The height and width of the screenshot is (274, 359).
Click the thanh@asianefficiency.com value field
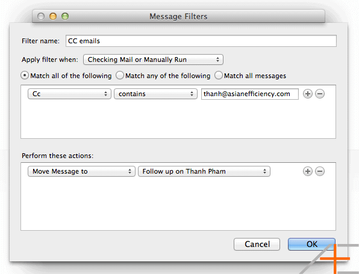click(250, 94)
